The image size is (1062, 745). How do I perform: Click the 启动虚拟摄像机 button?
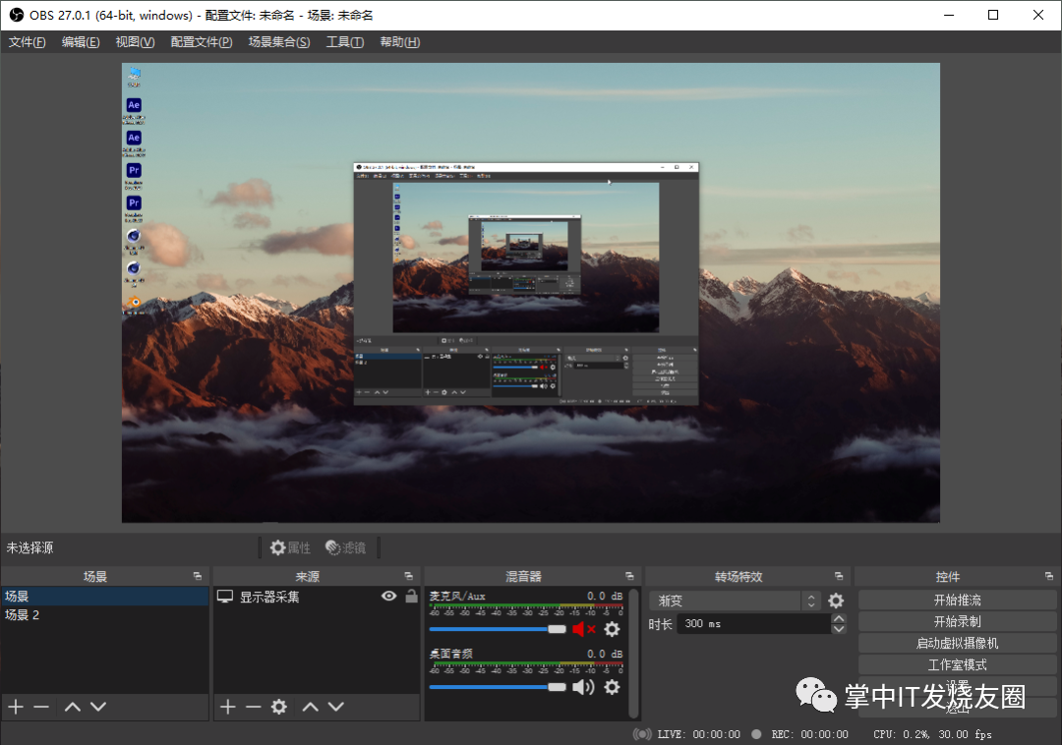coord(957,644)
